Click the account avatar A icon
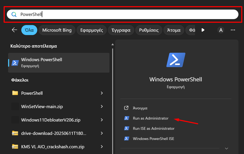Viewport: 244px width, 154px height. [x=221, y=30]
